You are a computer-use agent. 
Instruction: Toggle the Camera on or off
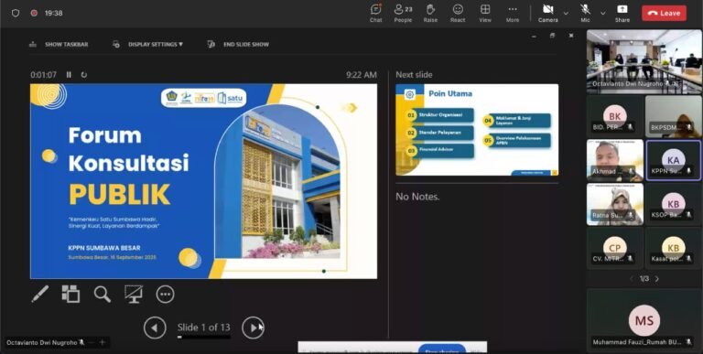tap(548, 13)
